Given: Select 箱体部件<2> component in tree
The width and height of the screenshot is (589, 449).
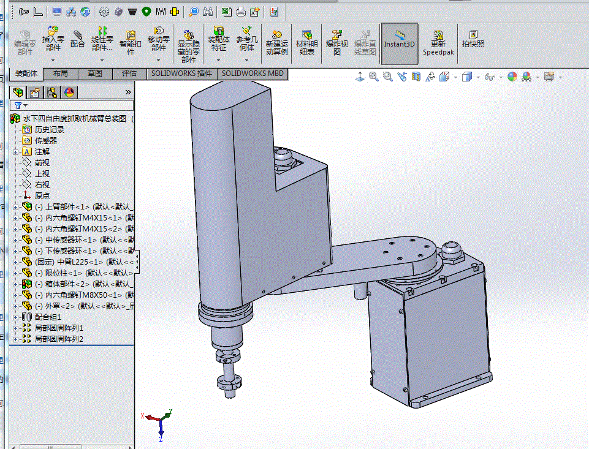Looking at the screenshot, I should 77,284.
